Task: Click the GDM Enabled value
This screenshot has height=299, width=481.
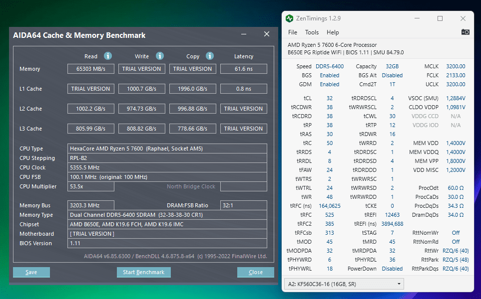Action: pos(330,84)
